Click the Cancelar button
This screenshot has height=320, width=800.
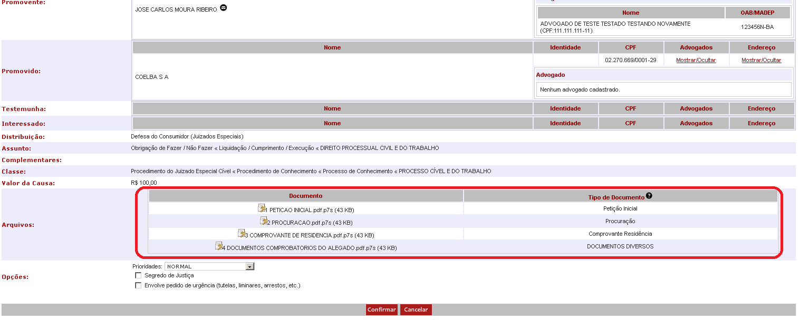(416, 309)
